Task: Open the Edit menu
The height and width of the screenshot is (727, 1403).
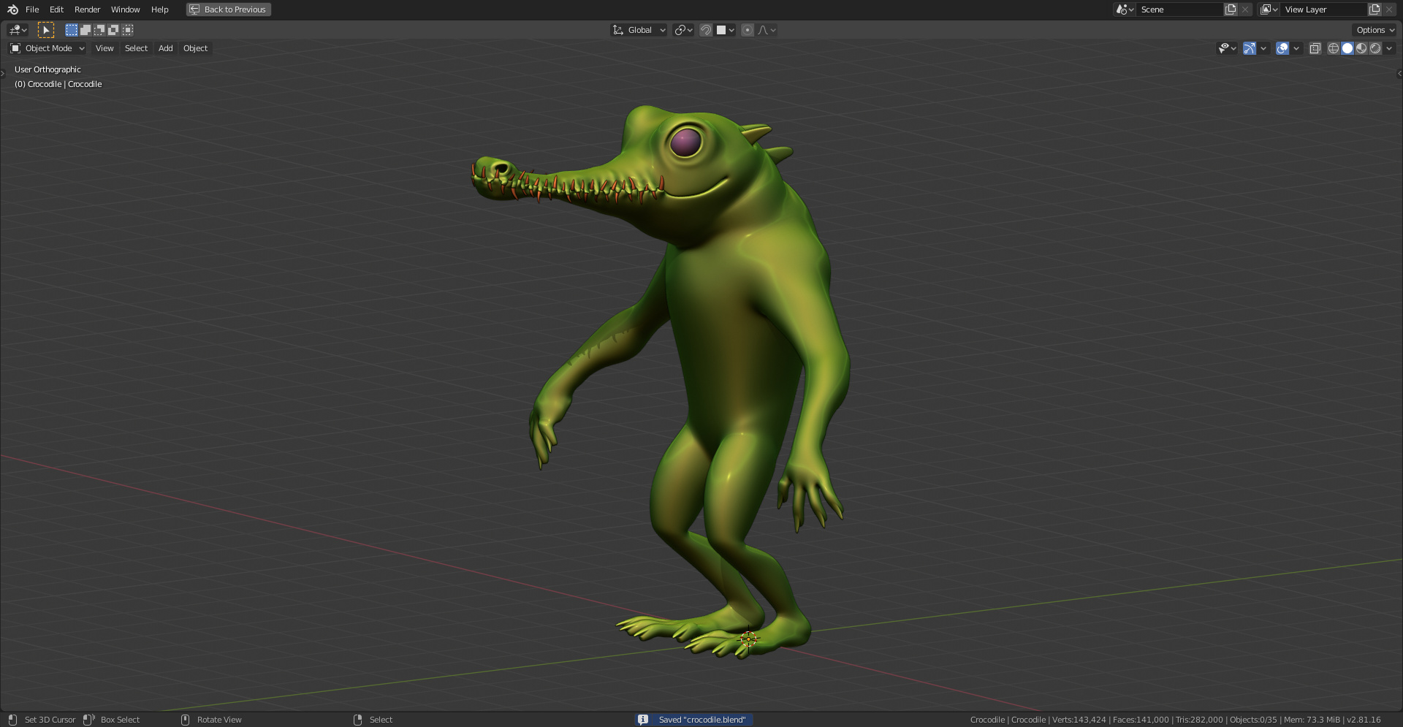Action: coord(56,9)
